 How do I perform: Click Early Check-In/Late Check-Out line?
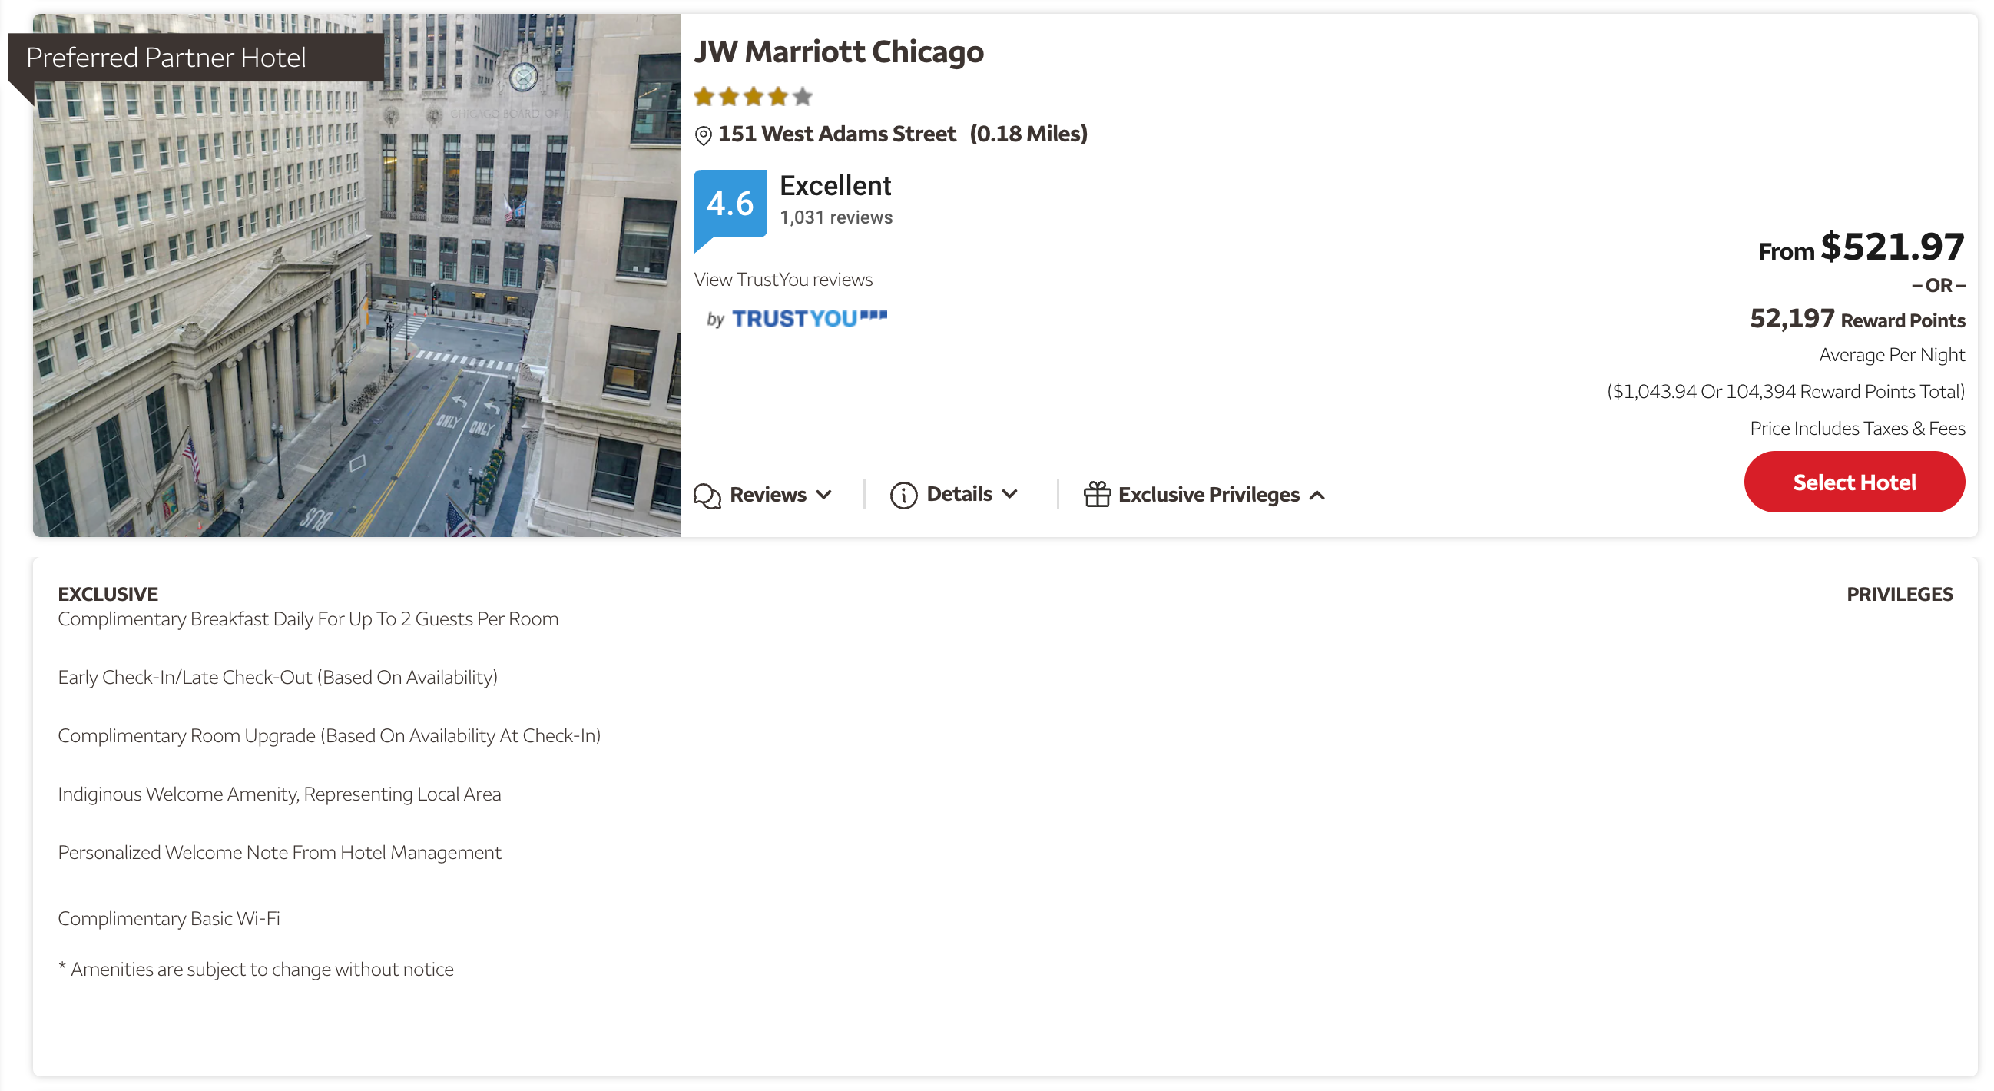coord(278,678)
